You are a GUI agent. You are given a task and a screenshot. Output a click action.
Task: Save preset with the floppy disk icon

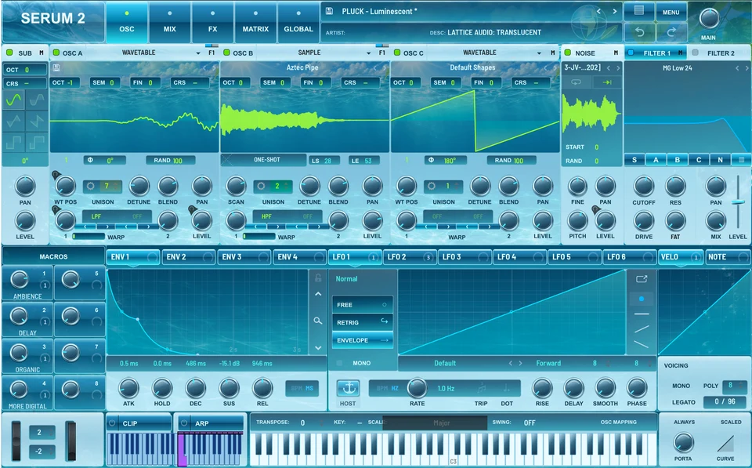coord(329,11)
